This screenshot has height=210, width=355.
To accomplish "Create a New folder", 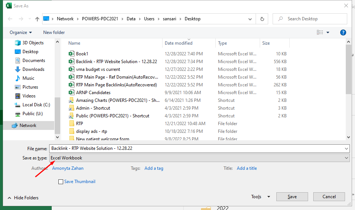I will pyautogui.click(x=54, y=32).
